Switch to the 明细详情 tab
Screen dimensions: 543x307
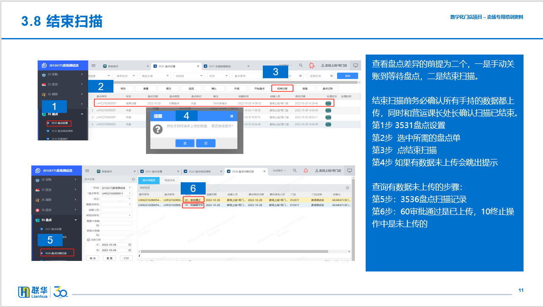point(168,181)
